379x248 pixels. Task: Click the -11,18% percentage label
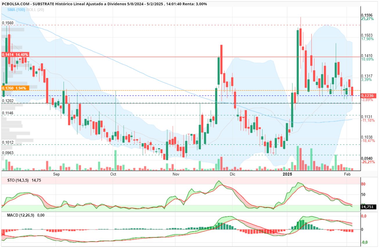click(368, 120)
